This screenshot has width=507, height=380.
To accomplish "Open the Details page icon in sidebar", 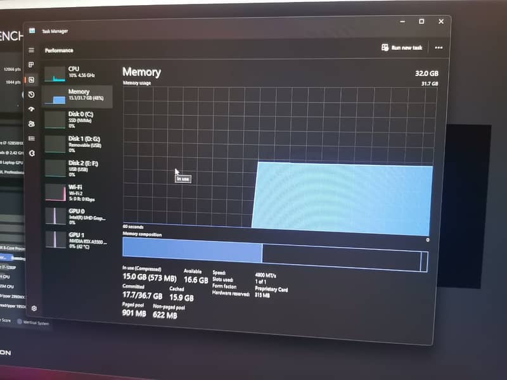I will tap(32, 139).
